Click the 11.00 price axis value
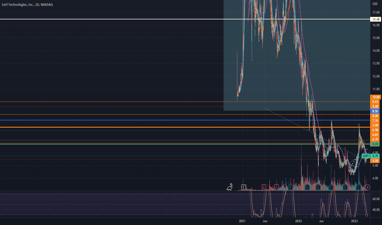 click(376, 89)
